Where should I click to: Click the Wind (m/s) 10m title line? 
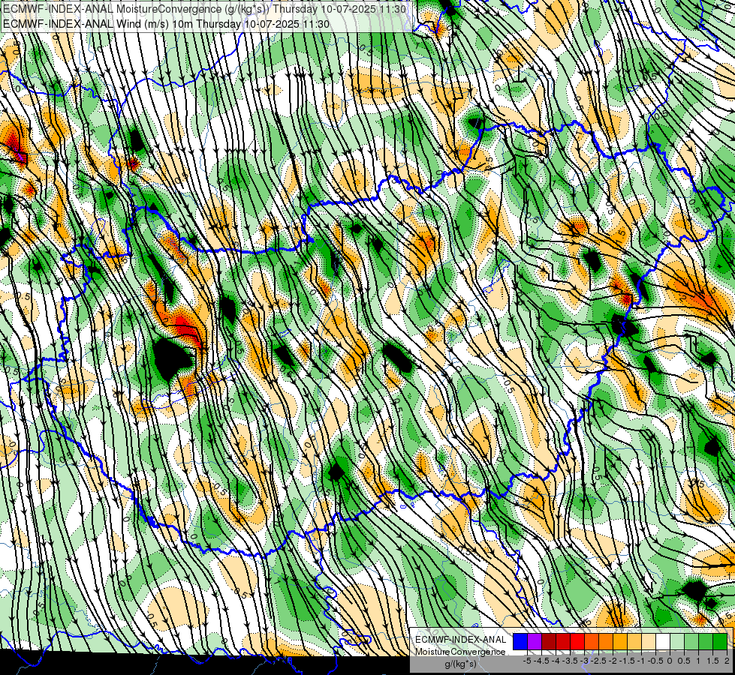(166, 24)
